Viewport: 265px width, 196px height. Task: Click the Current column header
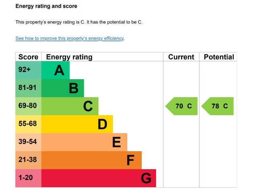click(x=181, y=57)
